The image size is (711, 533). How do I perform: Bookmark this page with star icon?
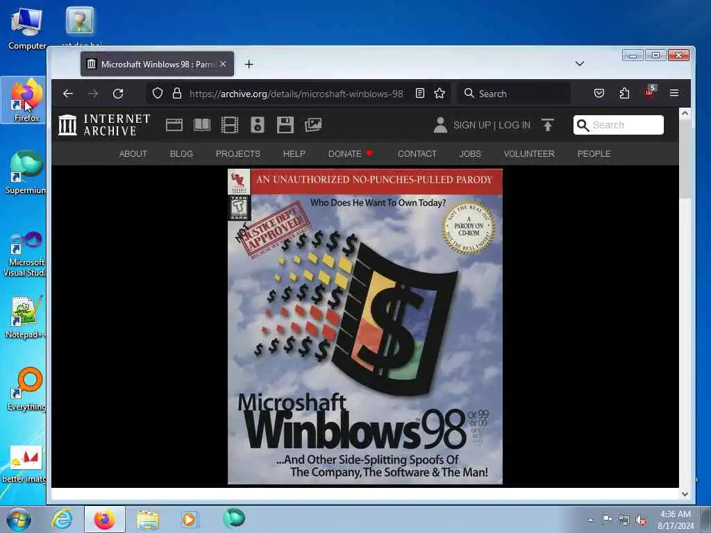(x=440, y=94)
